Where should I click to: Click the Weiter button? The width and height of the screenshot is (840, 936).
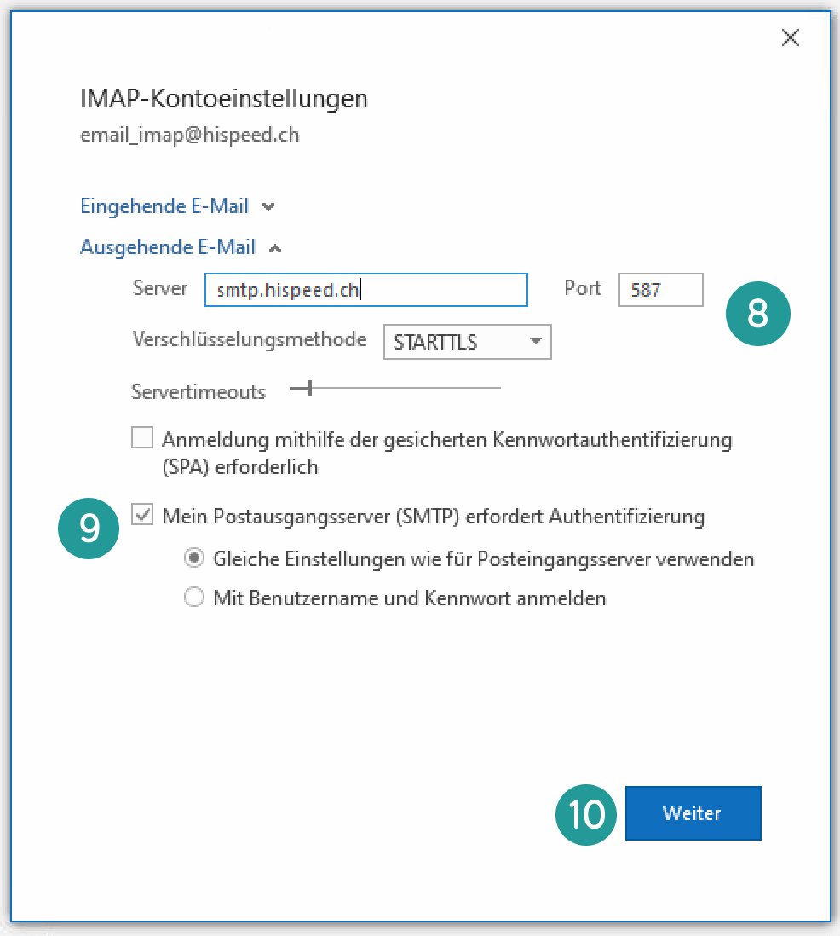[693, 813]
